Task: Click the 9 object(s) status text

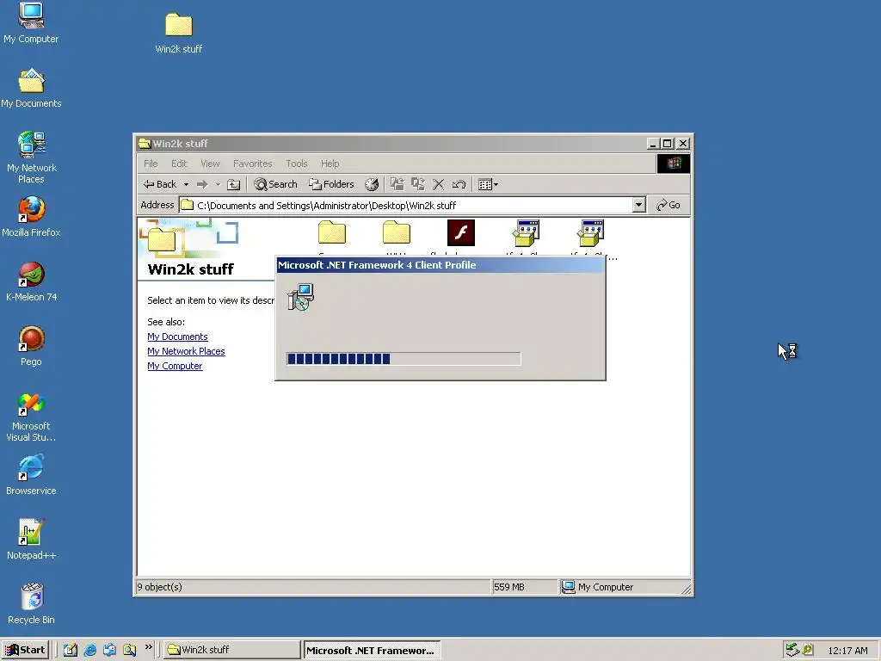Action: coord(159,587)
